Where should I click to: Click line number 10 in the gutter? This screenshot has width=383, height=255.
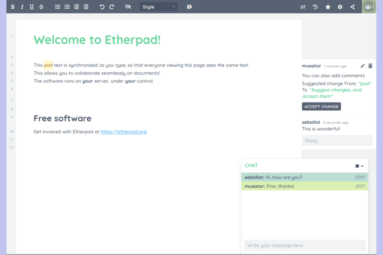pyautogui.click(x=11, y=132)
